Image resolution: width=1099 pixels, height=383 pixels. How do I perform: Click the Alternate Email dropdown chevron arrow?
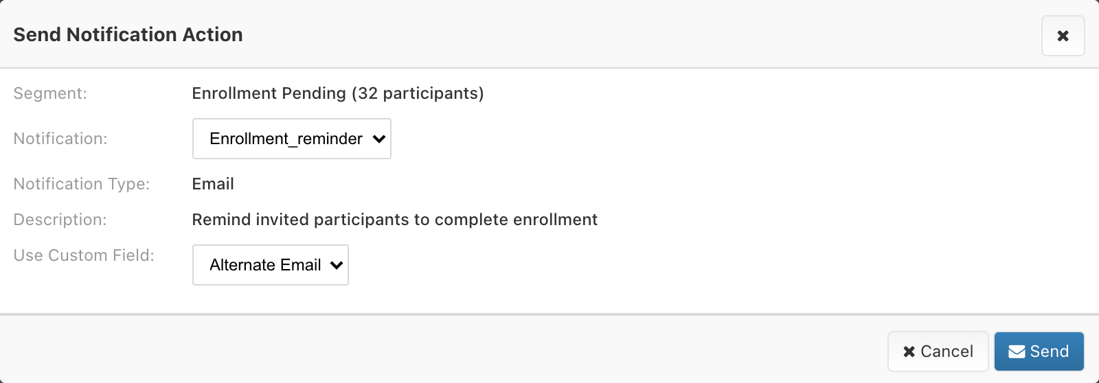click(337, 265)
